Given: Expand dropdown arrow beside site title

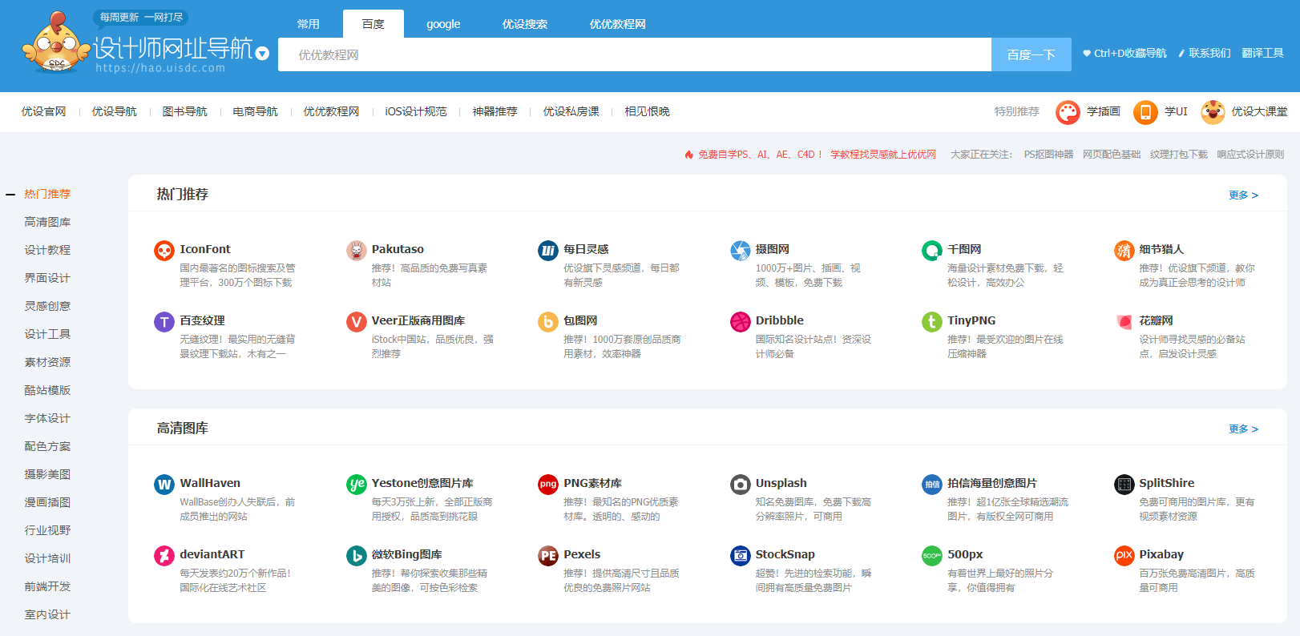Looking at the screenshot, I should click(x=262, y=54).
